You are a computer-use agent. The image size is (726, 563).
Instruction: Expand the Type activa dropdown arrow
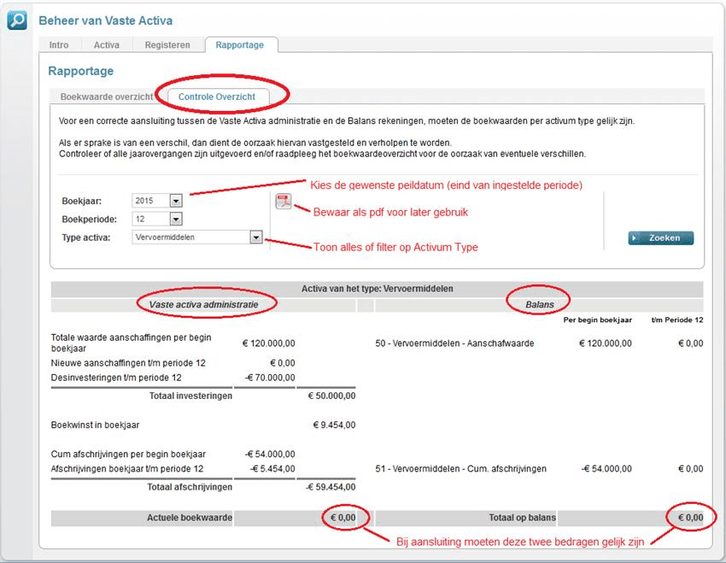(x=256, y=238)
